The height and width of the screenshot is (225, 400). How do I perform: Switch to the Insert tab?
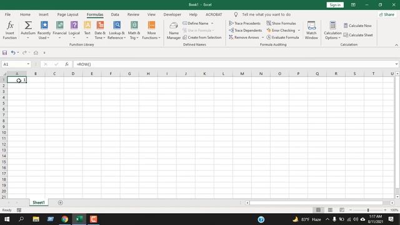(x=43, y=14)
